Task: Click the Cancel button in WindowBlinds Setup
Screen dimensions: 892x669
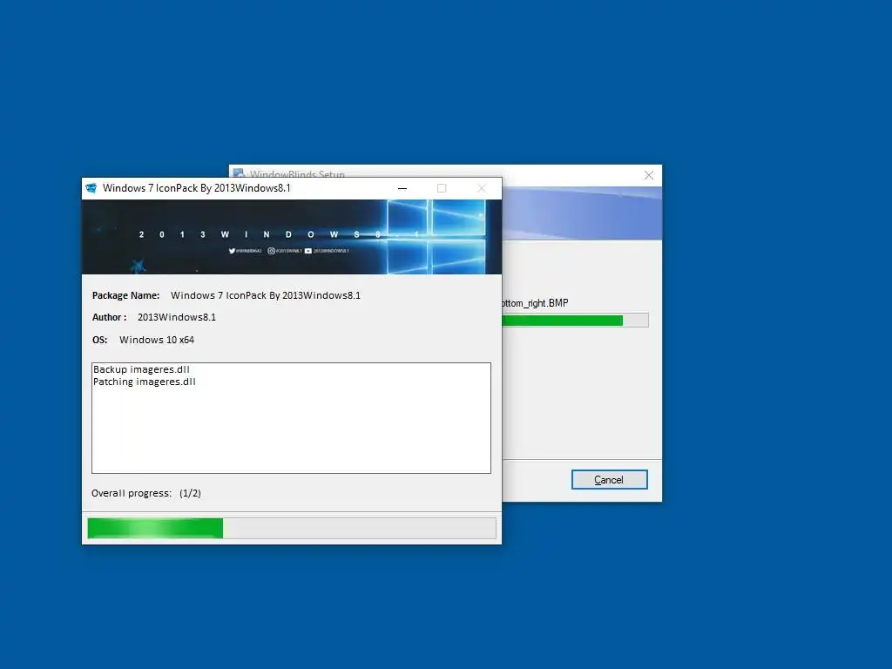Action: pyautogui.click(x=609, y=480)
